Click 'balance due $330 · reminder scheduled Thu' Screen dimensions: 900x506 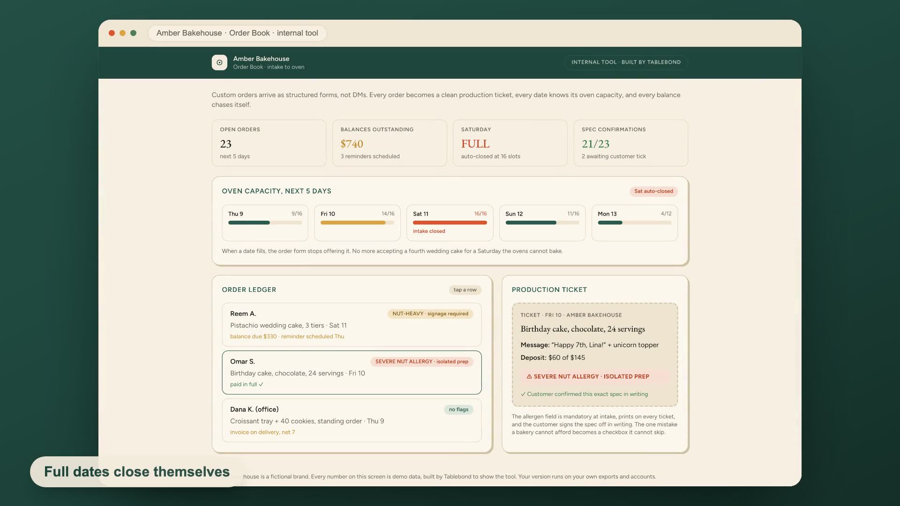click(x=287, y=336)
